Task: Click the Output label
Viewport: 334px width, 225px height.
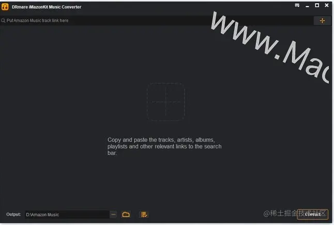Action: tap(13, 214)
